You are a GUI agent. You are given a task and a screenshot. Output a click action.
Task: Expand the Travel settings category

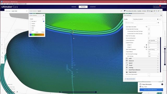point(142,65)
